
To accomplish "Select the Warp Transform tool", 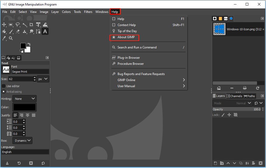I will 45,25.
